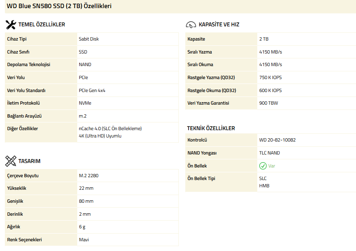Click the Veri Yazma Garantisi label
Image resolution: width=356 pixels, height=251 pixels.
[208, 103]
